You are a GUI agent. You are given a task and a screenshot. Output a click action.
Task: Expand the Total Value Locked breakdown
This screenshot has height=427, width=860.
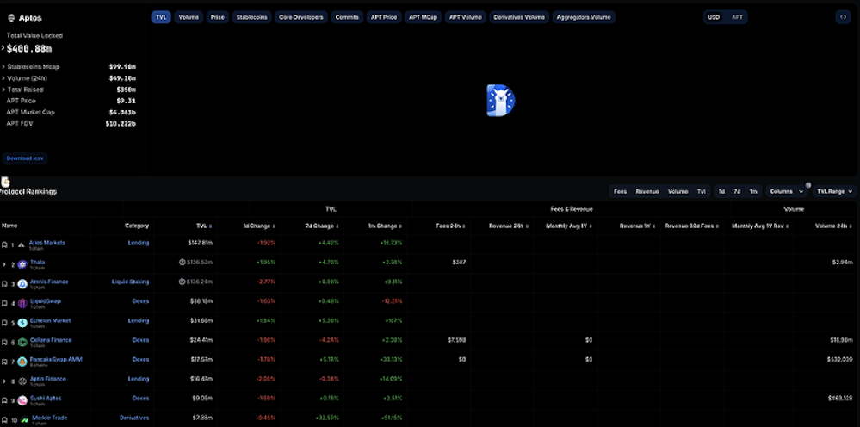pyautogui.click(x=3, y=48)
